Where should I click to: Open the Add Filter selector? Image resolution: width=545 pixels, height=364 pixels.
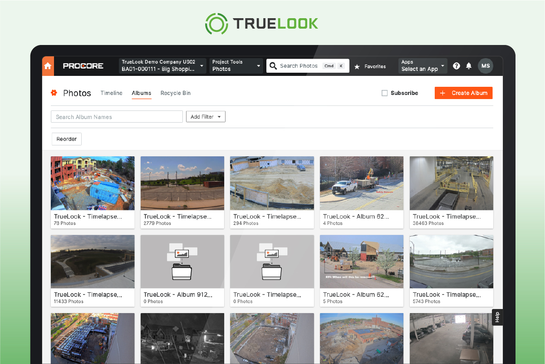(x=206, y=116)
